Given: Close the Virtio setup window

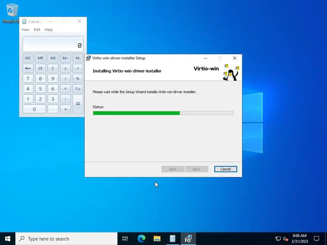Looking at the screenshot, I should coord(235,58).
